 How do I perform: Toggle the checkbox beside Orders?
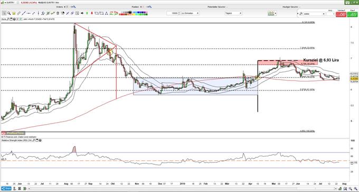point(67,7)
